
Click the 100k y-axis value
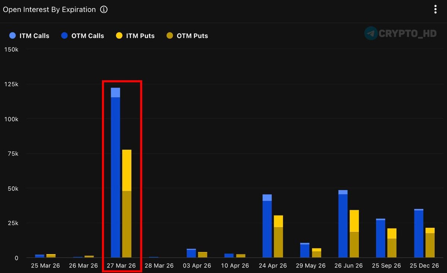pos(11,119)
